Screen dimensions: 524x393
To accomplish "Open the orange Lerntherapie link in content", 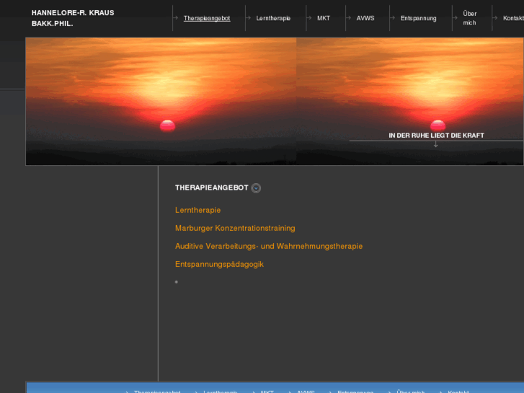I will coord(197,210).
